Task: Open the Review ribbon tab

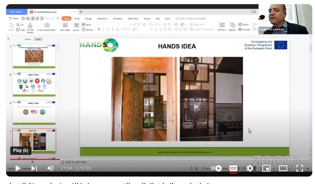Action: pyautogui.click(x=147, y=19)
